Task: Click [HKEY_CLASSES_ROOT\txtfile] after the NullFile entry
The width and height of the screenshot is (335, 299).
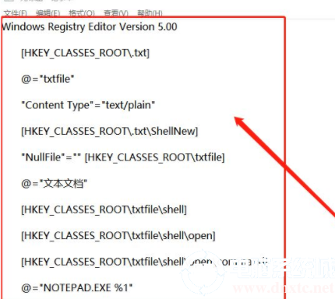Action: click(155, 157)
